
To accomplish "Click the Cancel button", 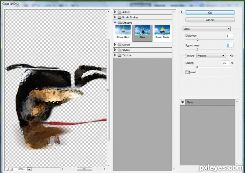I will 210,20.
